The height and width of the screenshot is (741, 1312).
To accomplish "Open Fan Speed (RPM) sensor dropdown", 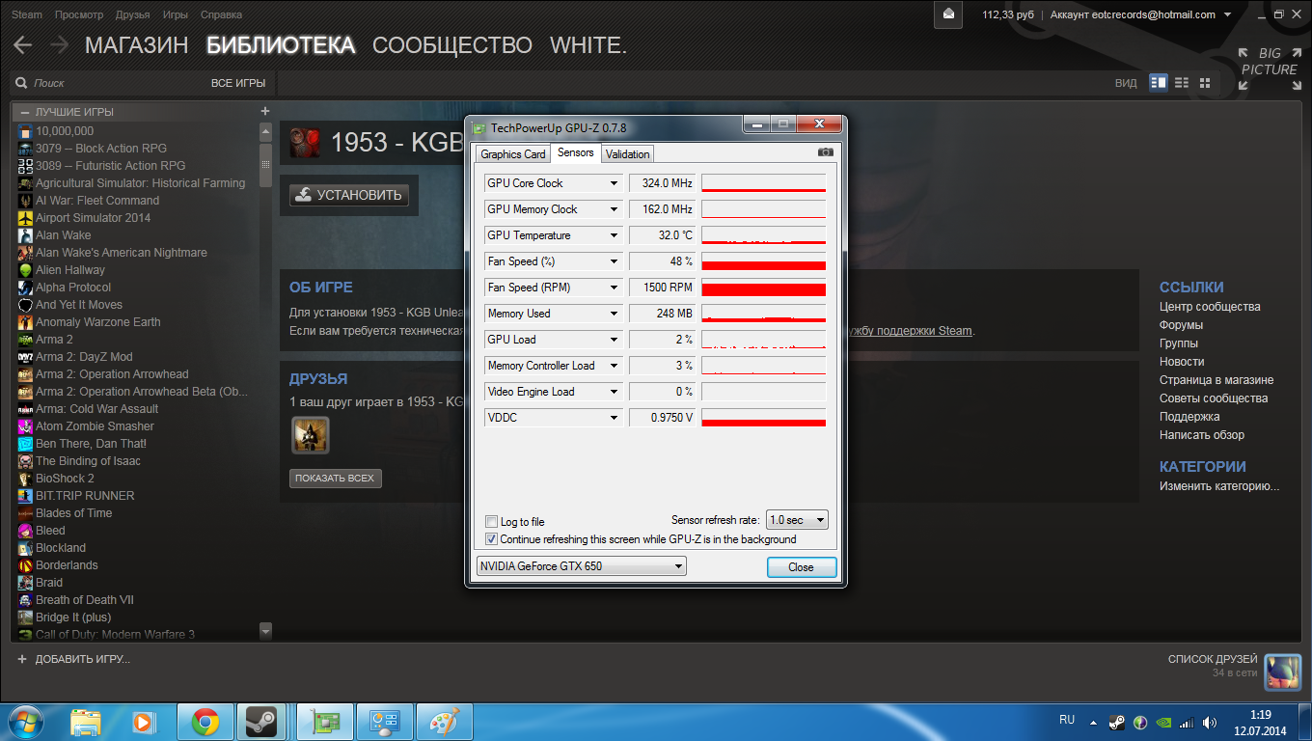I will coord(614,288).
